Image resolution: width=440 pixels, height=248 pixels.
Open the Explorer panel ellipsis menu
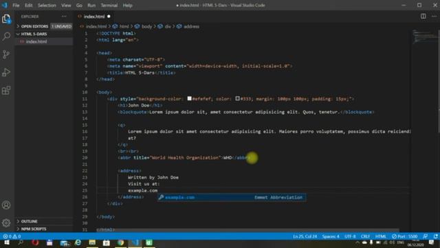(64, 17)
